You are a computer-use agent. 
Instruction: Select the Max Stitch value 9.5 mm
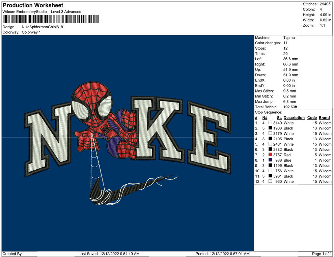coord(289,91)
